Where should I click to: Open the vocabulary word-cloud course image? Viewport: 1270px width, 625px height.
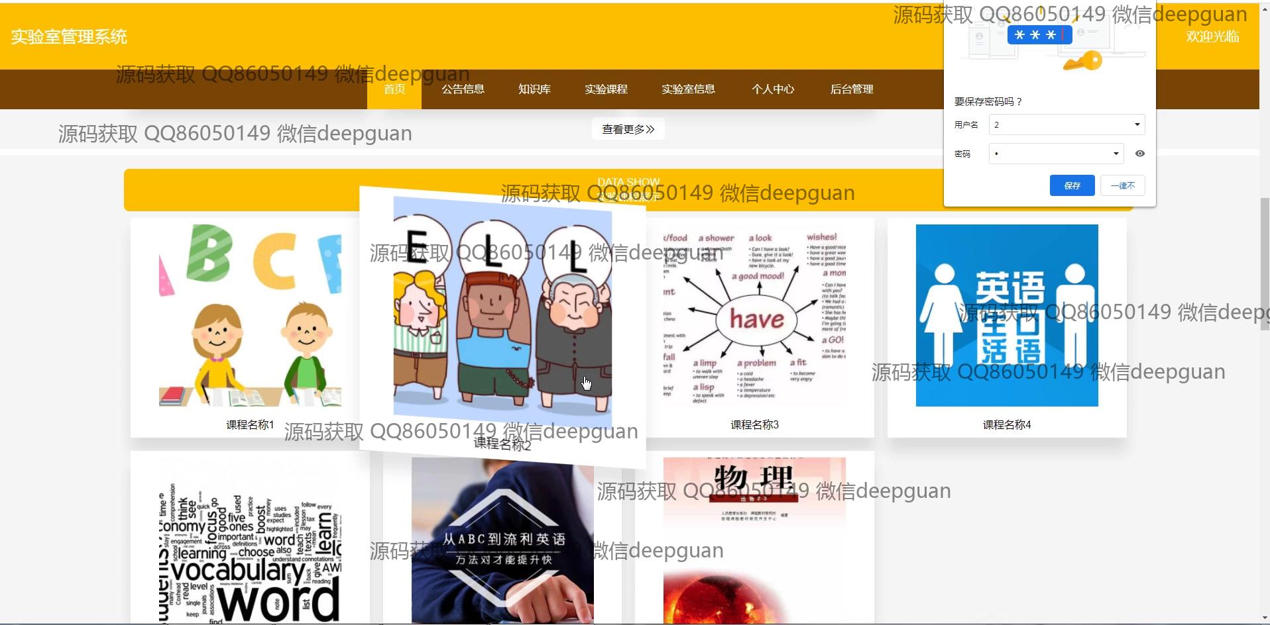click(251, 541)
